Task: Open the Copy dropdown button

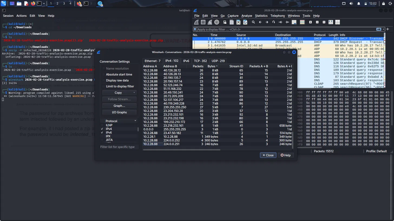Action: tap(119, 93)
